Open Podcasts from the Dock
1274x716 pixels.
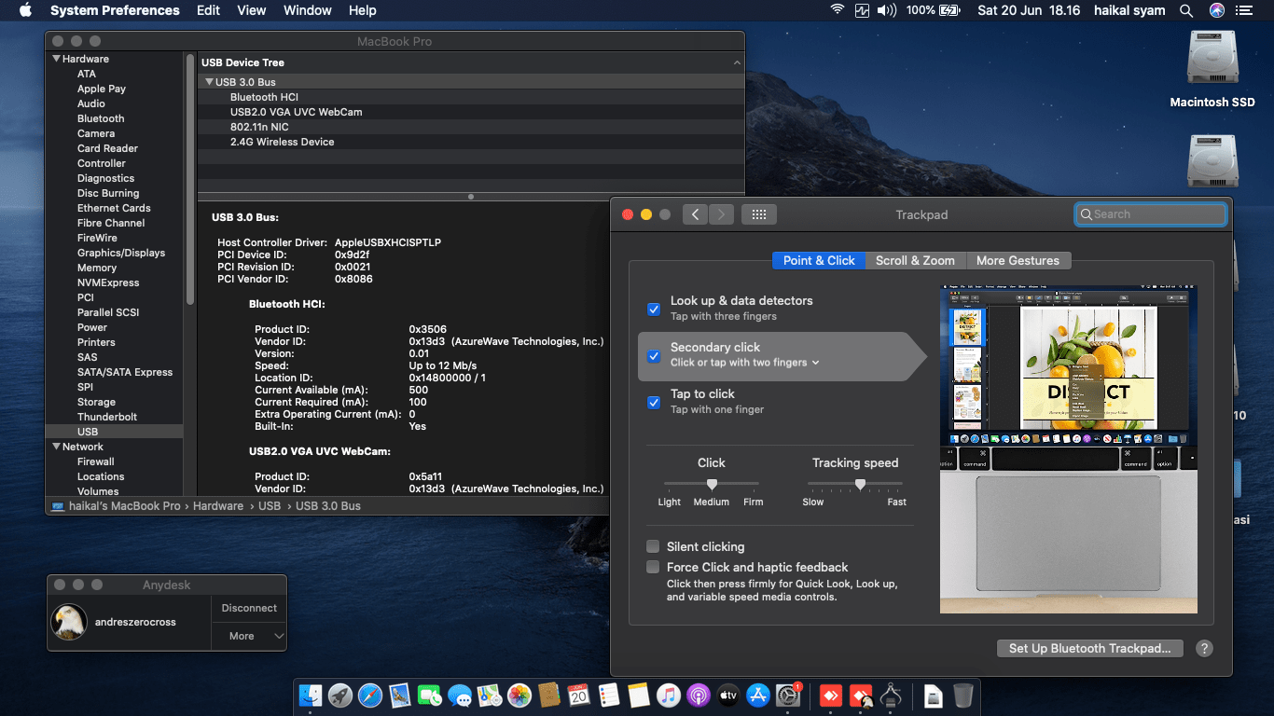pyautogui.click(x=699, y=695)
